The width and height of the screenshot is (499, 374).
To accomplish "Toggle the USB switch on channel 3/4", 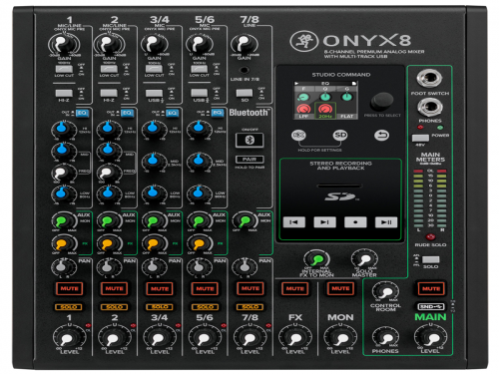I will pos(154,93).
